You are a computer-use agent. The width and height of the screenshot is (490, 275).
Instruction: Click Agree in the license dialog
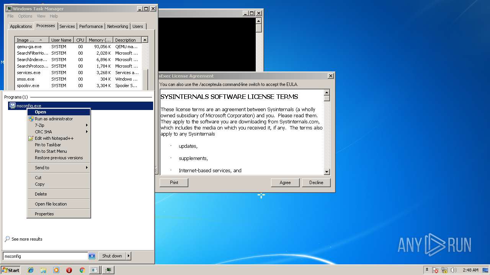(285, 183)
